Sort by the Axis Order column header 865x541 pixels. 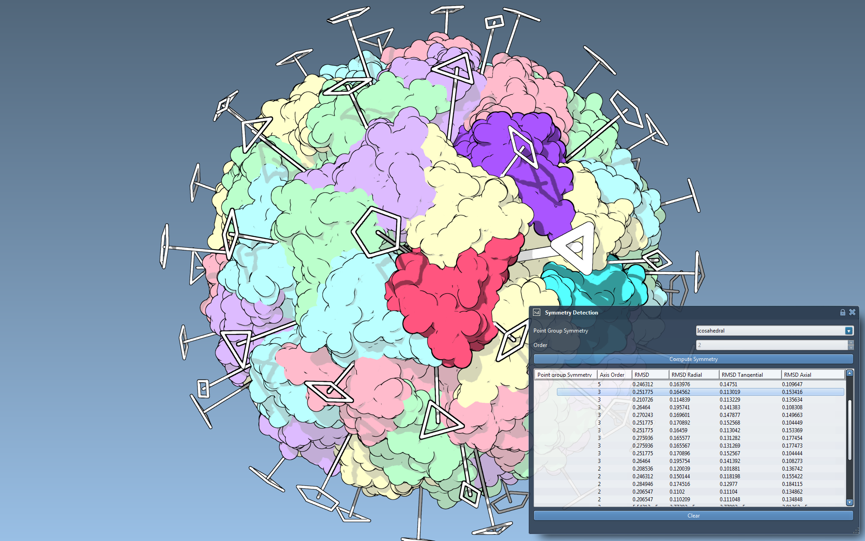pos(612,375)
